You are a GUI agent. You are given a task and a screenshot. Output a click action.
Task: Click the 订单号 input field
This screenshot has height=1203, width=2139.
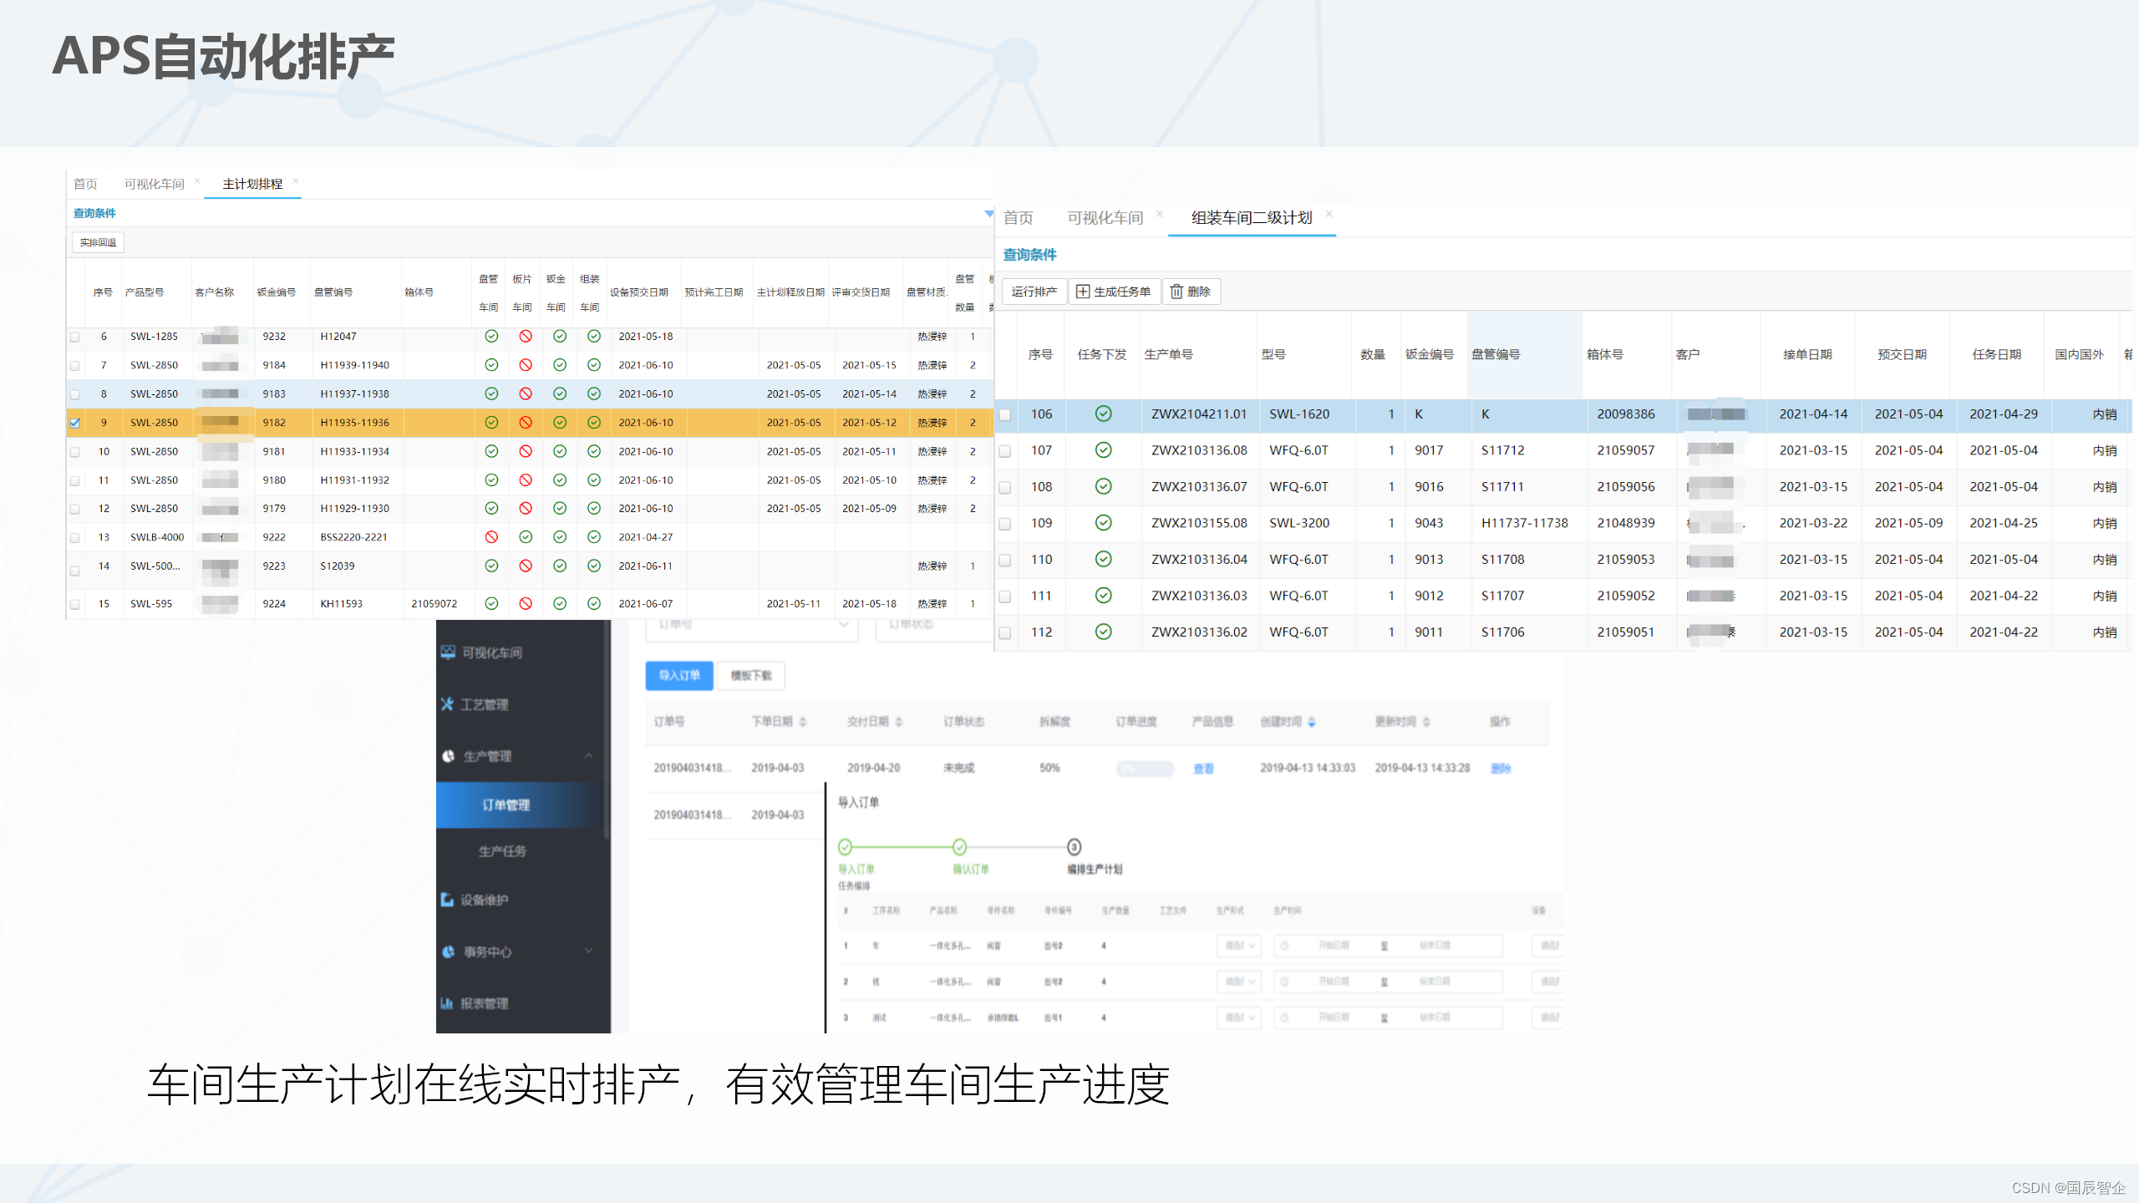click(749, 627)
